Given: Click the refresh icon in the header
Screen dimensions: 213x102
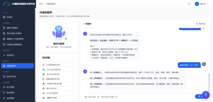Looking at the screenshot, I should [189, 4].
